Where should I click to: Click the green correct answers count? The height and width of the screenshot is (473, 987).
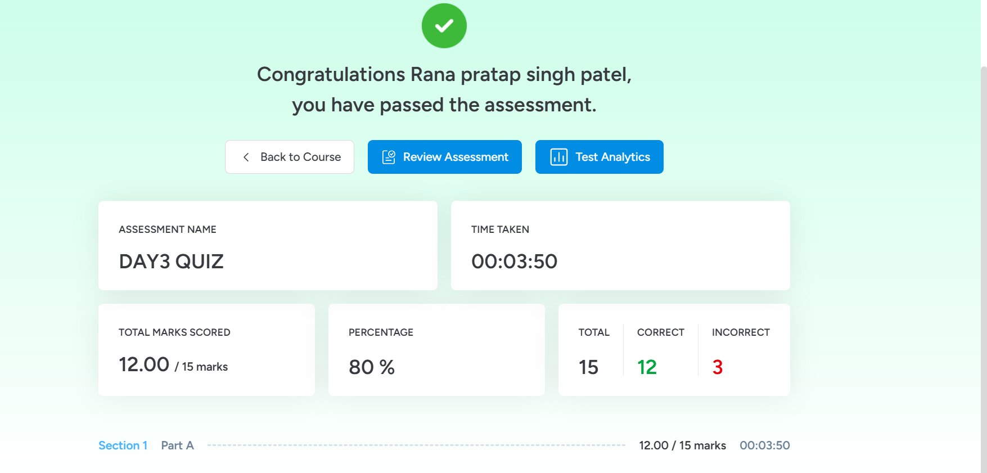click(647, 367)
